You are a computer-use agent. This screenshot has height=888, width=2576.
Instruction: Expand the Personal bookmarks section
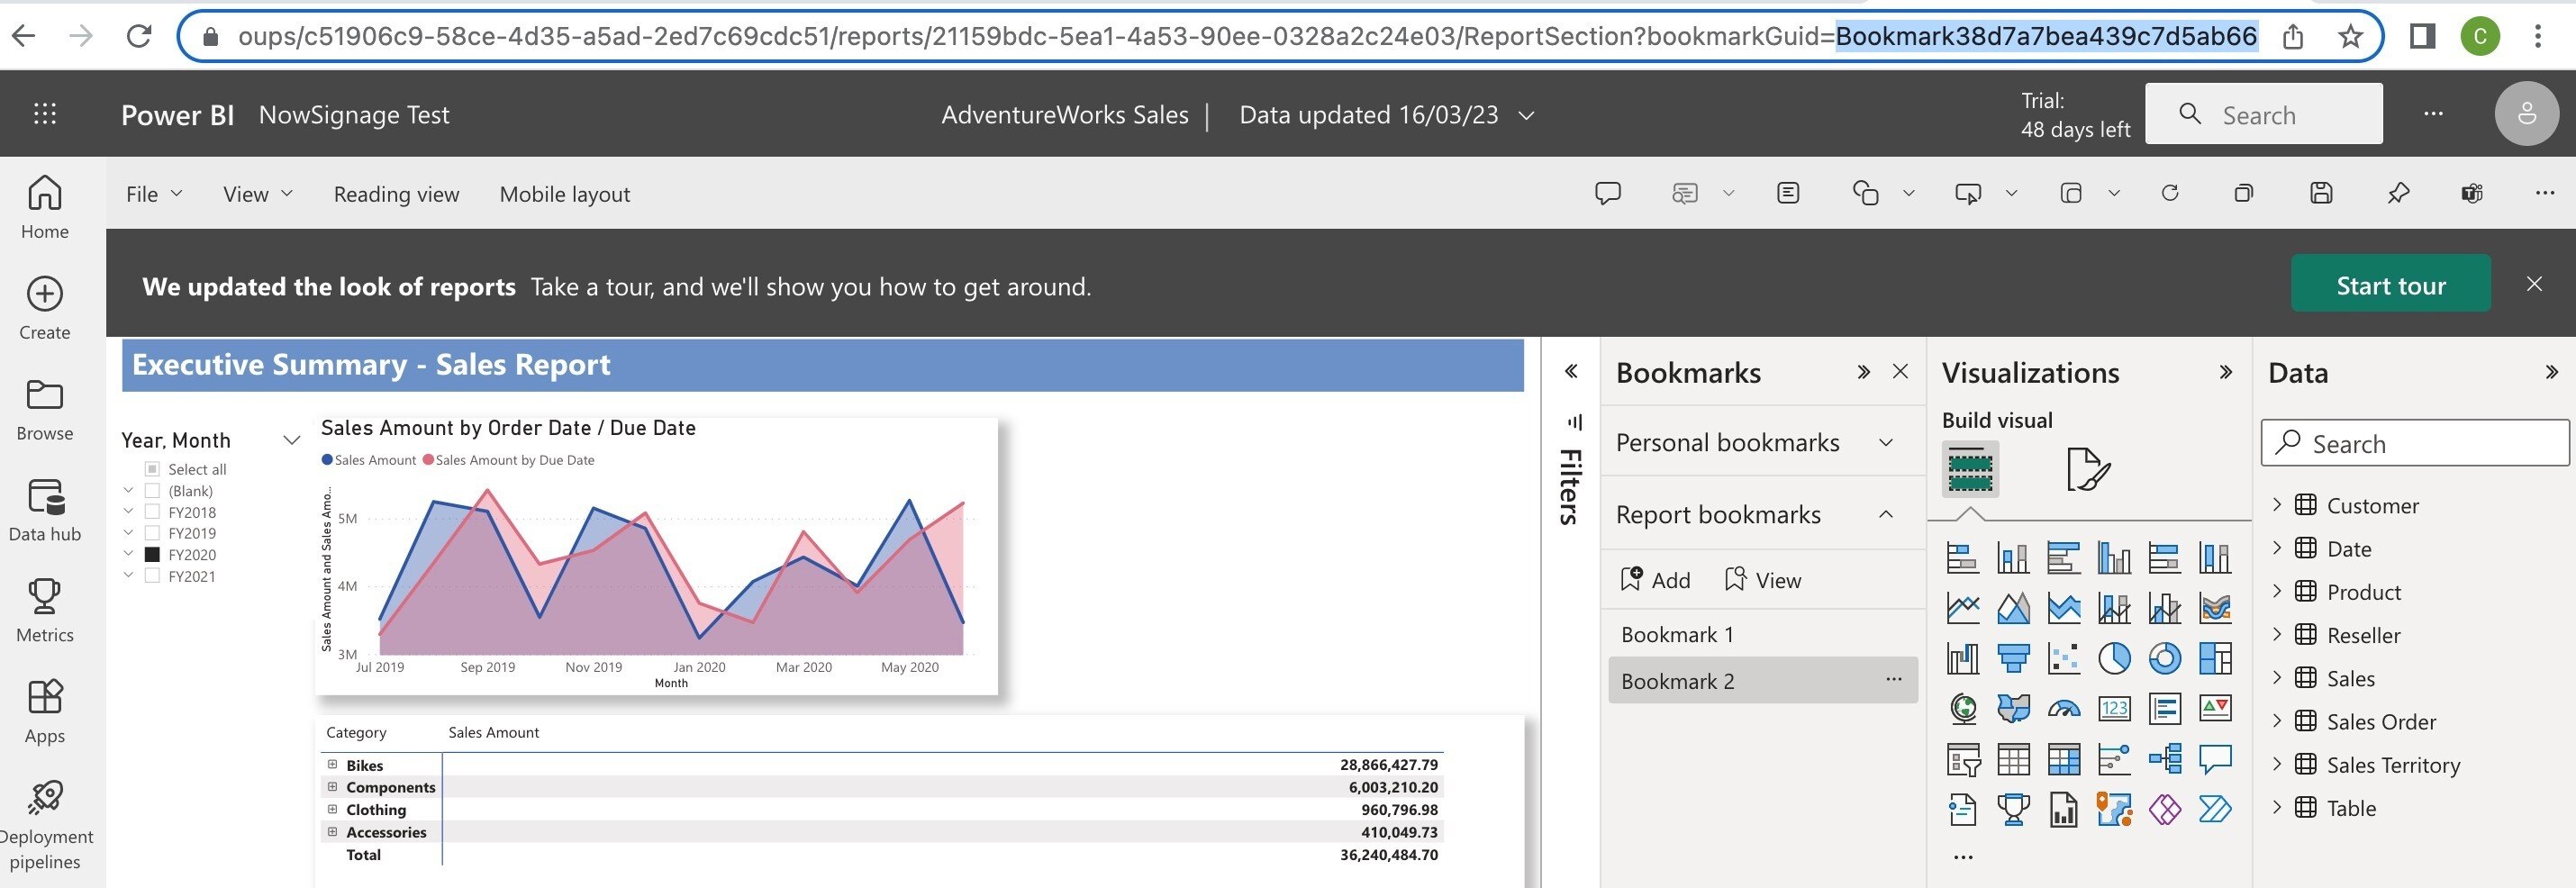1886,442
